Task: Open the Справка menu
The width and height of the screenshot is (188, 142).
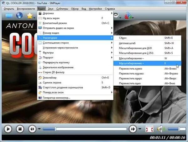Action: click(110, 9)
